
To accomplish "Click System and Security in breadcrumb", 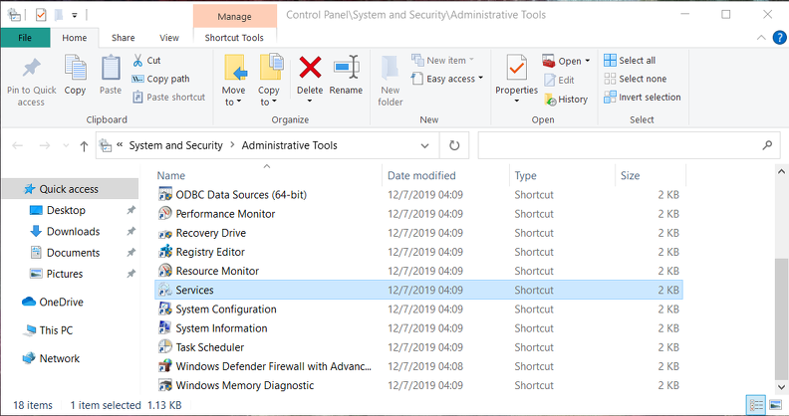I will (x=175, y=145).
